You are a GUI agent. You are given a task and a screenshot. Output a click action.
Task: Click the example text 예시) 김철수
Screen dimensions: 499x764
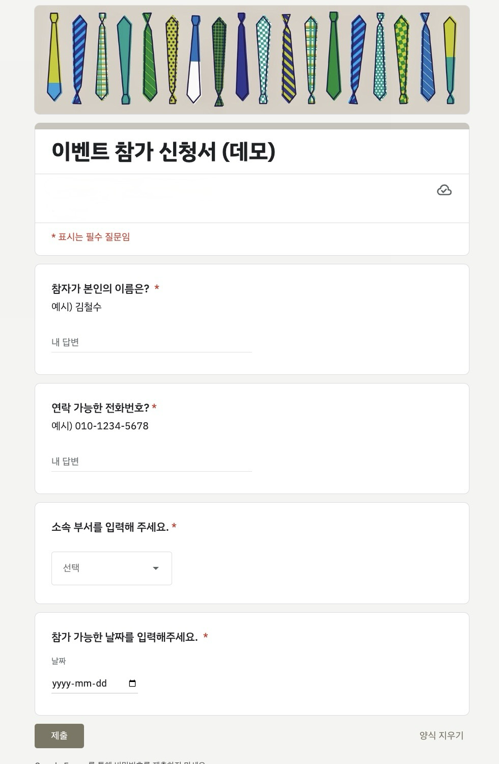[76, 307]
